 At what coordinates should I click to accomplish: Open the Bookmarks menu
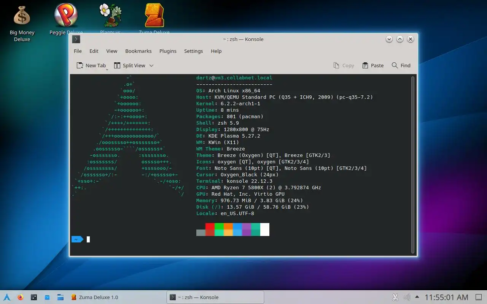(138, 51)
